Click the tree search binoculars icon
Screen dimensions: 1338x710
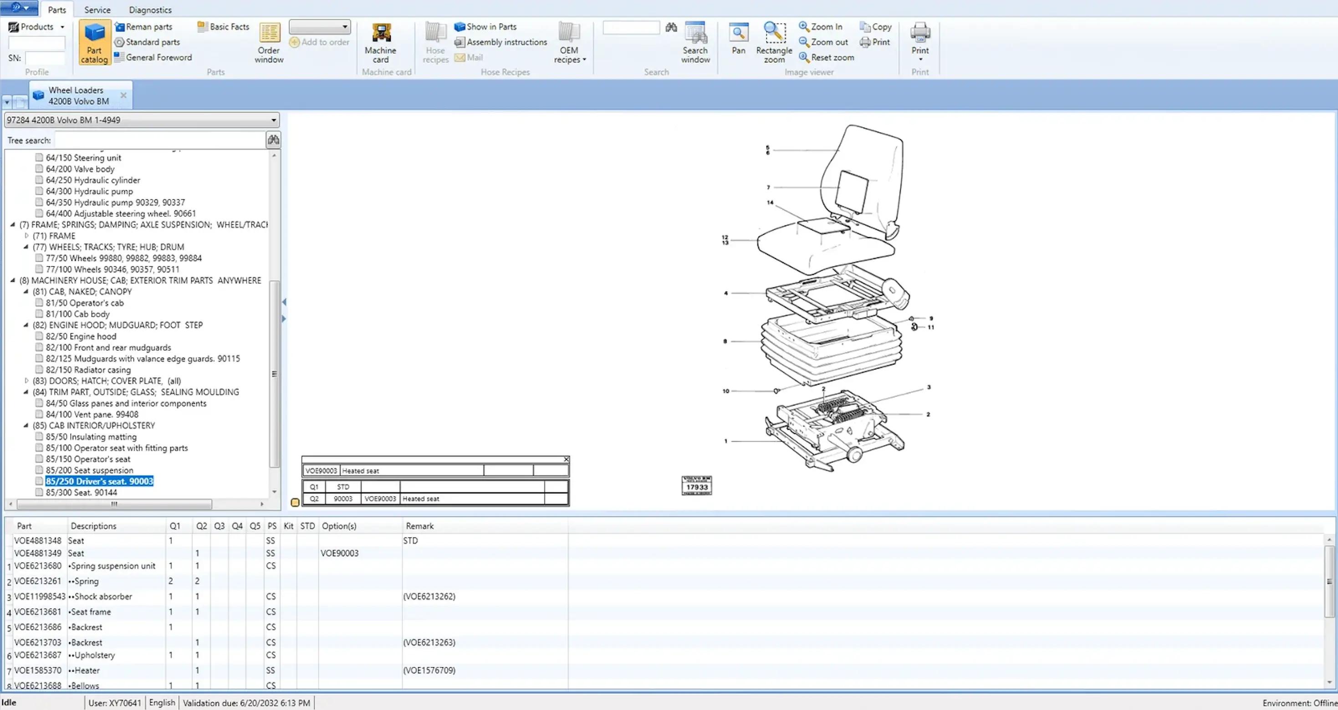click(273, 140)
